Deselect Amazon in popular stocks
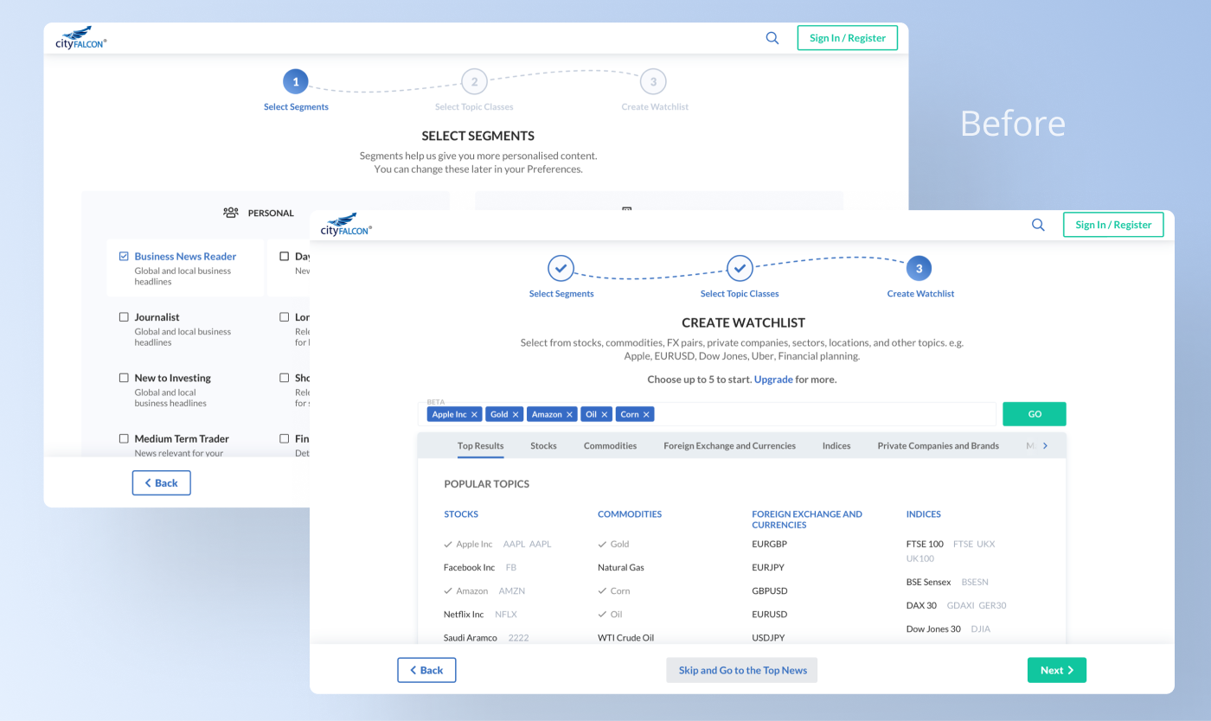 [x=466, y=590]
